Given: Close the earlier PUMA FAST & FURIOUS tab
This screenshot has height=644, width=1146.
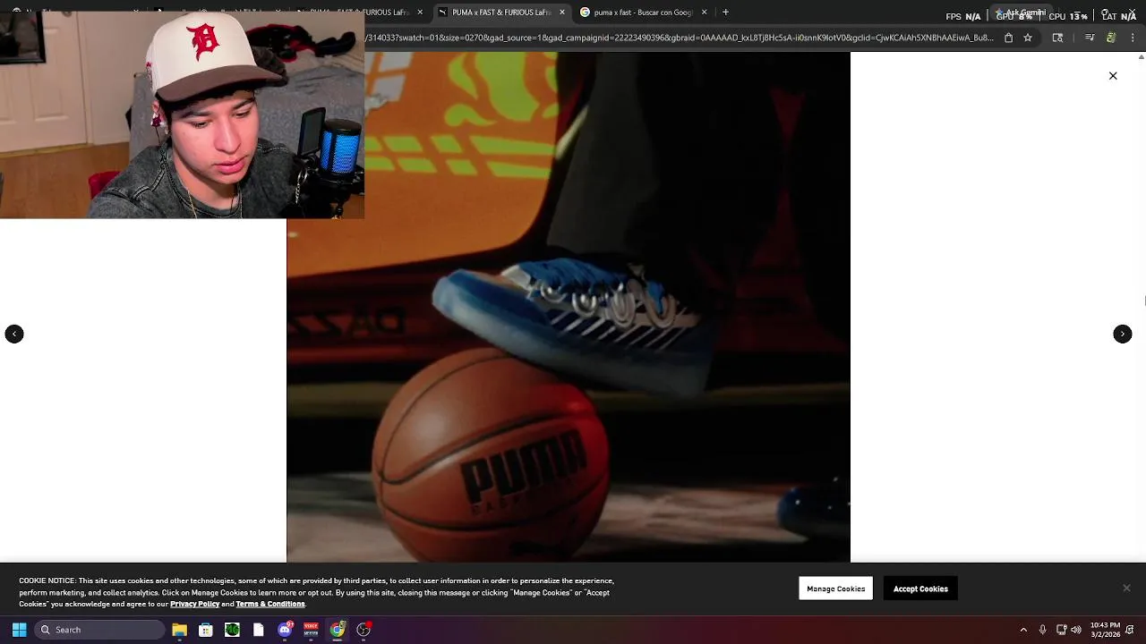Looking at the screenshot, I should tap(420, 13).
